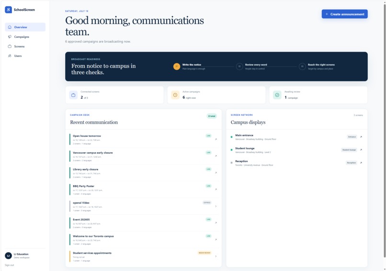
Task: Open the Overview page in sidebar
Action: 25,27
